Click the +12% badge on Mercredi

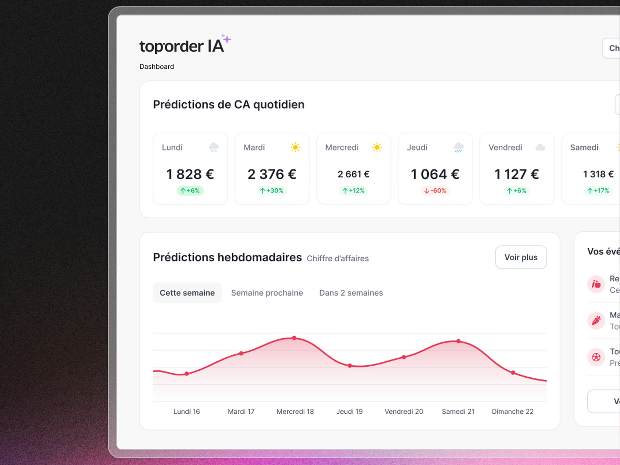[x=353, y=191]
